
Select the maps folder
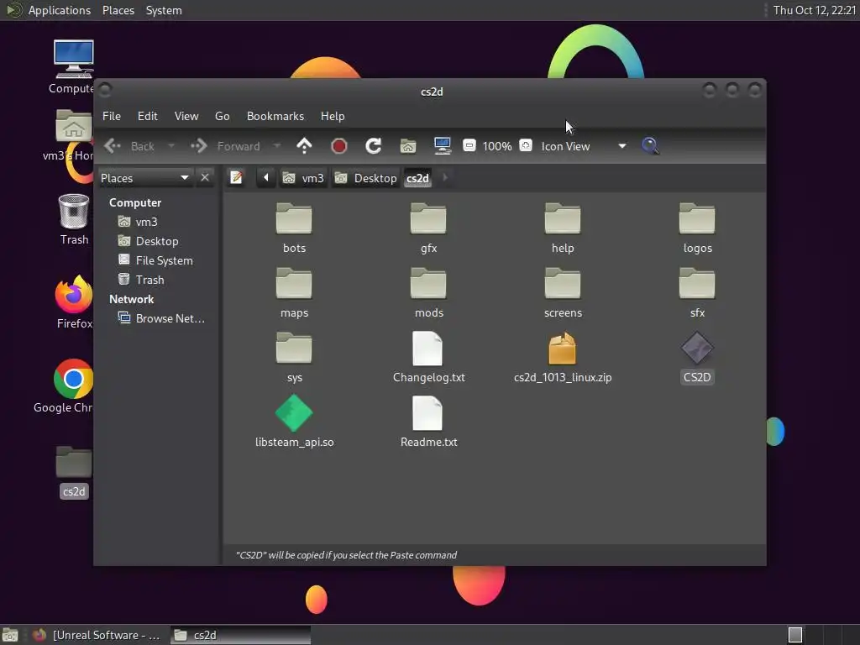(294, 293)
